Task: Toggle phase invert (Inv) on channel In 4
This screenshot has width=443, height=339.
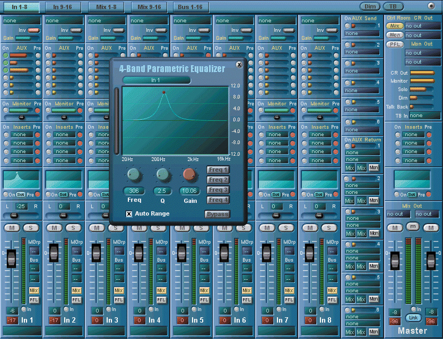Action: coord(160,30)
